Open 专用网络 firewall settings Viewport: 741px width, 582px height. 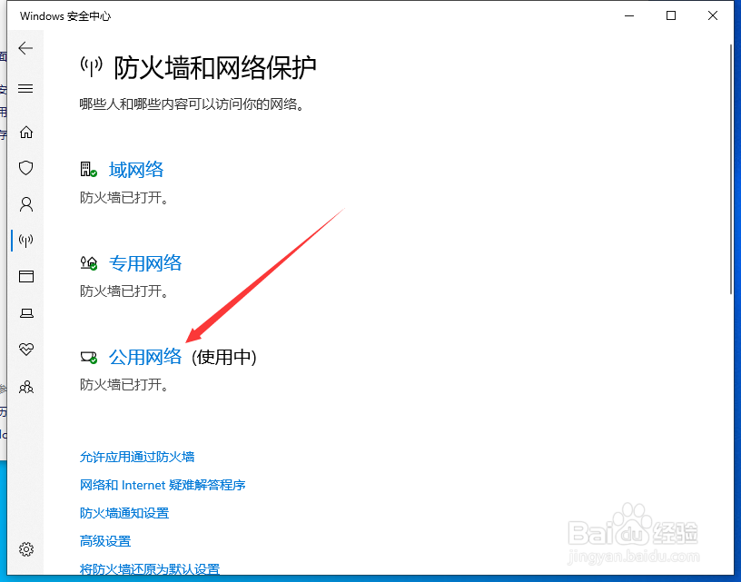[x=145, y=262]
